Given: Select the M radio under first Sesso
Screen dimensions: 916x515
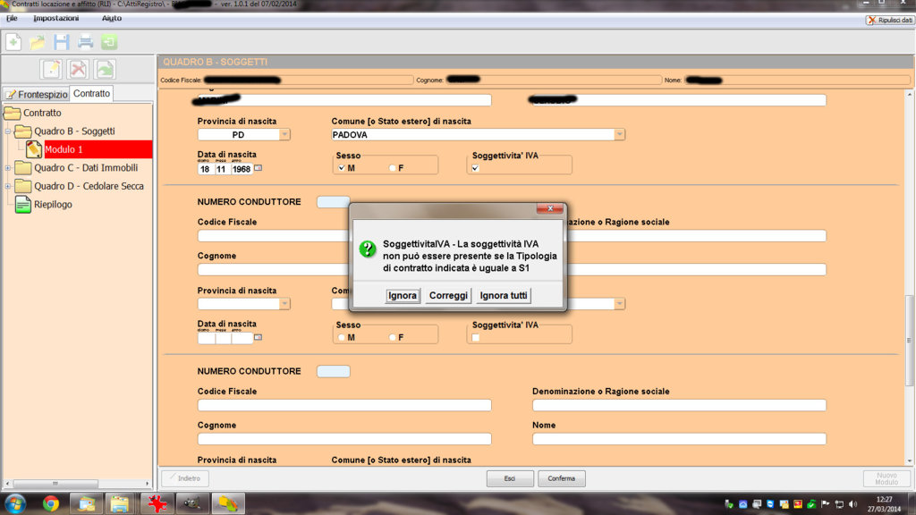Looking at the screenshot, I should point(342,168).
